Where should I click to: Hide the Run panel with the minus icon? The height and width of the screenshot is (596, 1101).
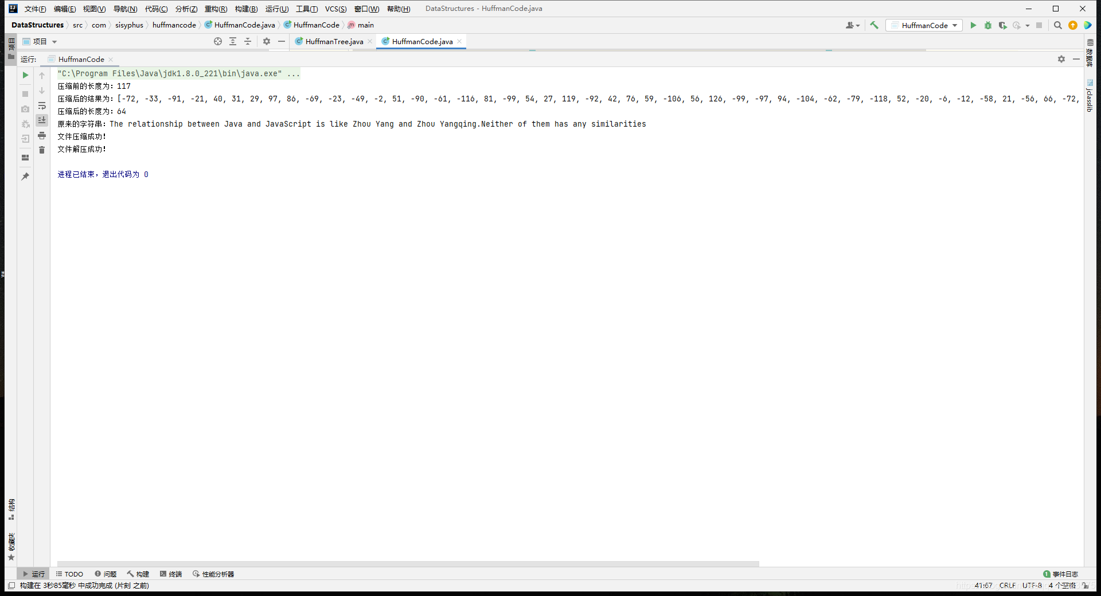point(1076,59)
